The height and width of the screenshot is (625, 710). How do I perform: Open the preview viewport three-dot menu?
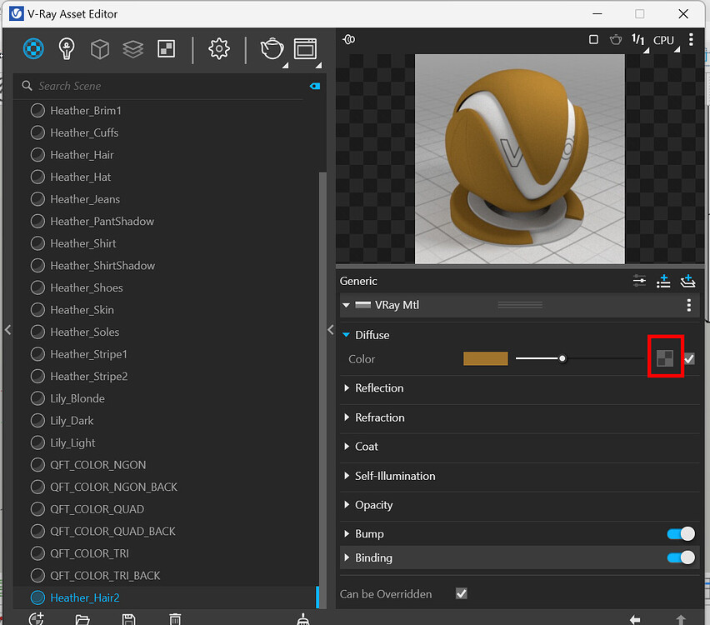pyautogui.click(x=691, y=39)
